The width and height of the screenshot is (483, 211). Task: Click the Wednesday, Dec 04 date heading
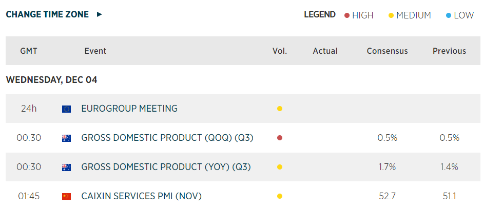pyautogui.click(x=51, y=80)
